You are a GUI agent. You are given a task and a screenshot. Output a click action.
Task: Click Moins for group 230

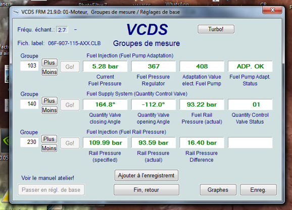(49, 148)
